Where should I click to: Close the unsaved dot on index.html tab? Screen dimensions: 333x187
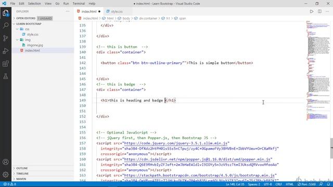coord(99,11)
